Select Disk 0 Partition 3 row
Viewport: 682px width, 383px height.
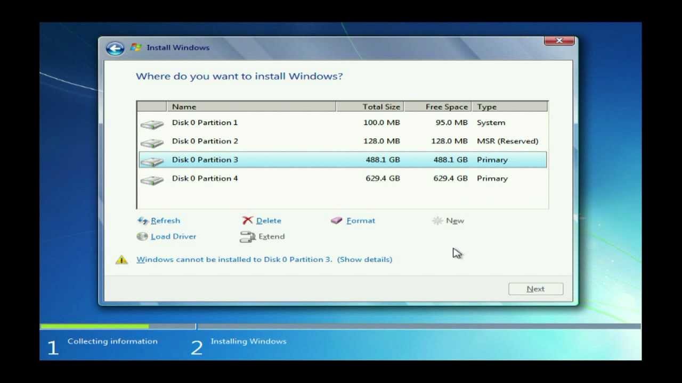343,160
